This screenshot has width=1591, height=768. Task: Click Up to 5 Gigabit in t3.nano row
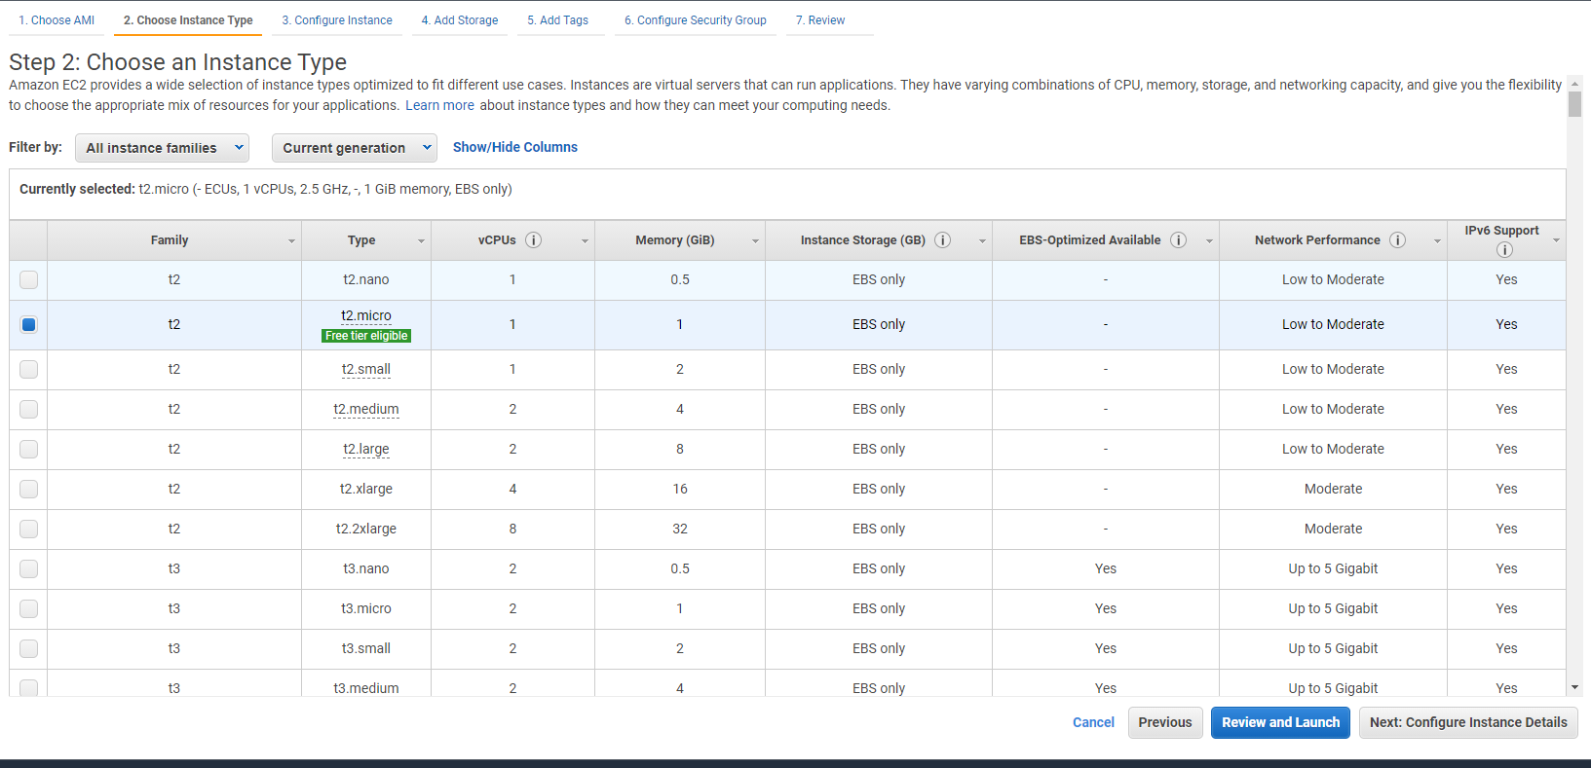1333,568
